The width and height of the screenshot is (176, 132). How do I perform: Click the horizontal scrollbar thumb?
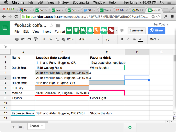30,122
